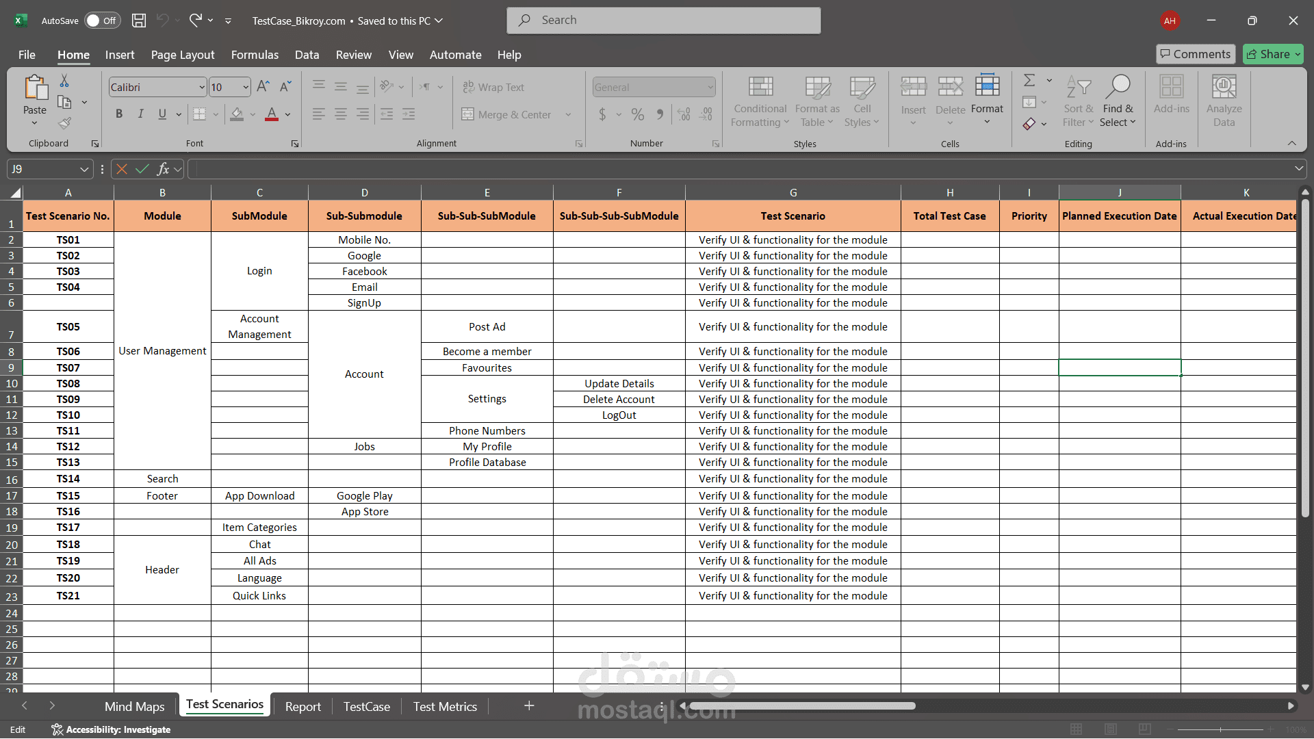
Task: Open Find & Select magnifier
Action: 1118,101
